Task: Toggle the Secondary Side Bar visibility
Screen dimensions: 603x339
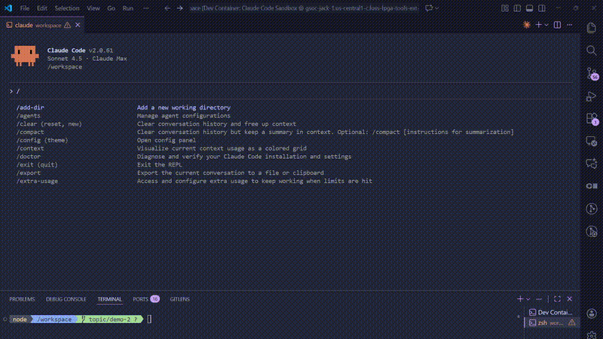Action: tap(542, 8)
